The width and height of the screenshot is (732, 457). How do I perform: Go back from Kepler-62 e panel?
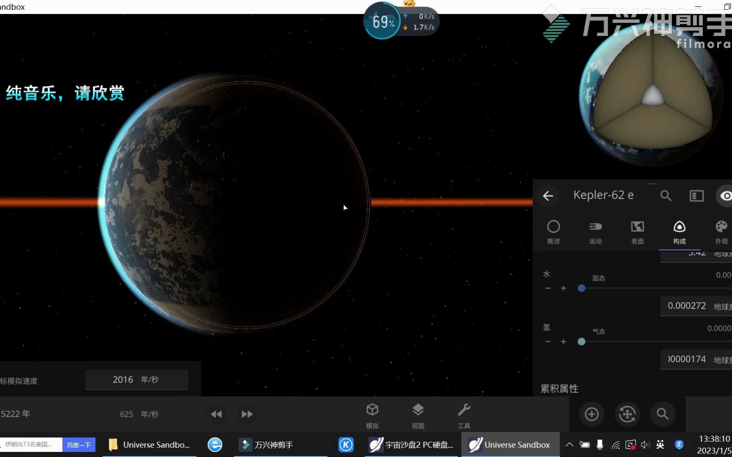548,195
